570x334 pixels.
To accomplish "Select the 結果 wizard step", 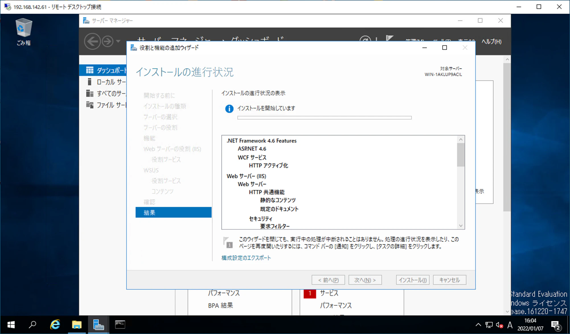I will click(x=173, y=213).
